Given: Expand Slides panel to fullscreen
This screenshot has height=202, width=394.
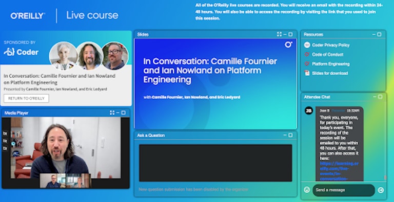Looking at the screenshot, I should tap(279, 34).
